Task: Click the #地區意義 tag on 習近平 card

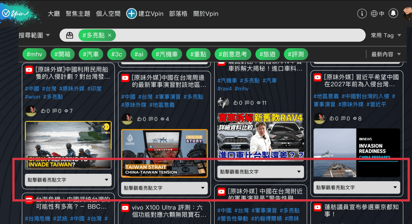Action: click(326, 96)
